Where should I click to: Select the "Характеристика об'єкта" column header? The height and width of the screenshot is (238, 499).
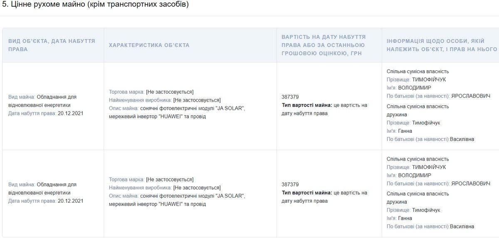tap(149, 45)
